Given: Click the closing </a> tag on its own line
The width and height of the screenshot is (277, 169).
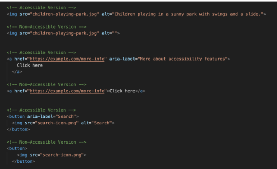Looking at the screenshot, I should pyautogui.click(x=17, y=72).
